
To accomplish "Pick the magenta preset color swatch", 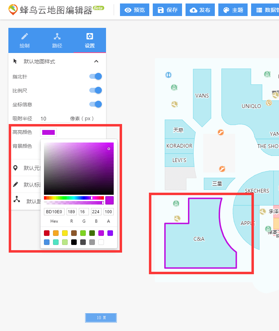I will click(x=101, y=233).
